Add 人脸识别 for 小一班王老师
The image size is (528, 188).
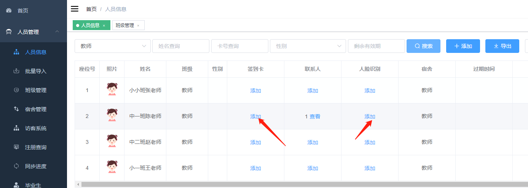click(x=370, y=168)
